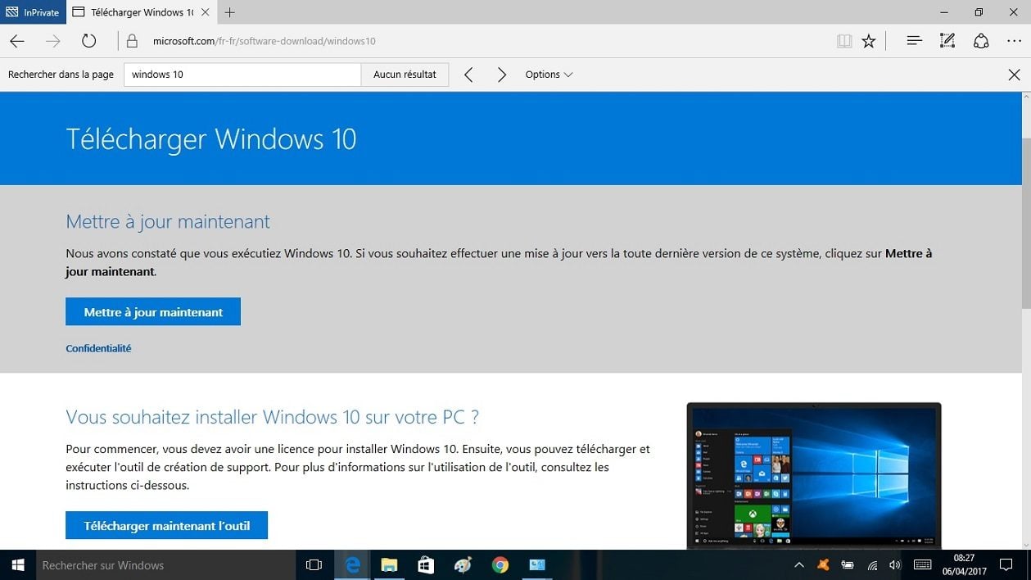The width and height of the screenshot is (1031, 580).
Task: Click the Make a Web Note pen icon
Action: click(947, 41)
